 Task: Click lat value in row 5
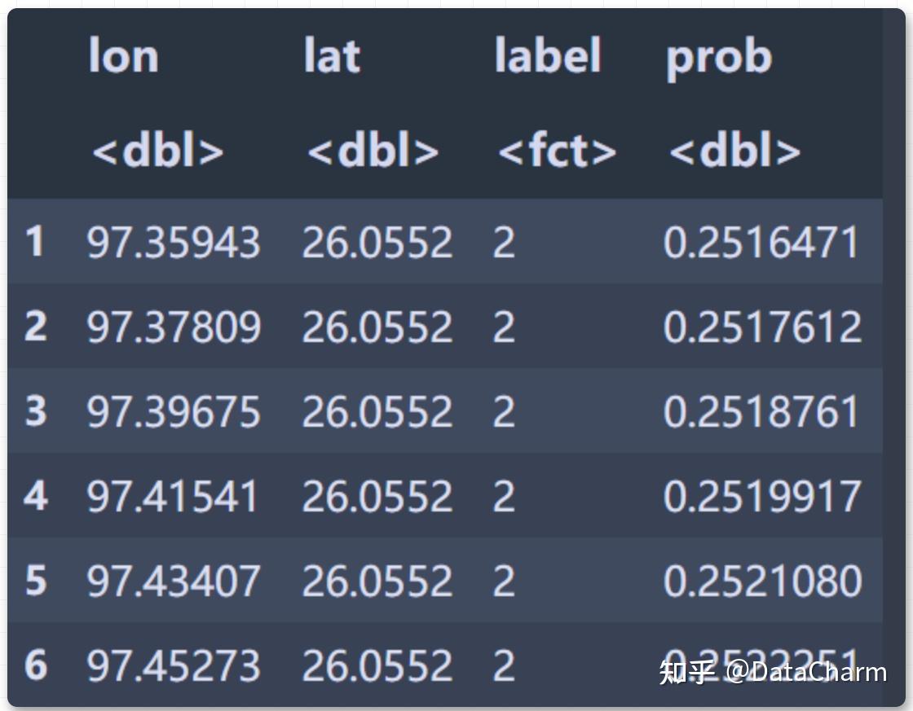click(377, 581)
